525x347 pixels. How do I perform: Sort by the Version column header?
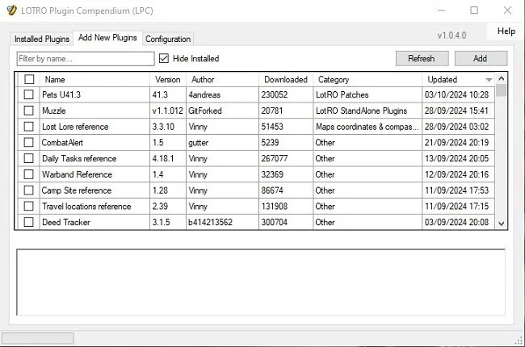coord(168,80)
